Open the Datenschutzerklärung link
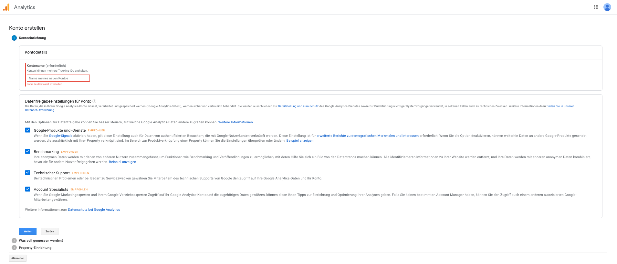Viewport: 617px width, 264px height. pos(40,110)
